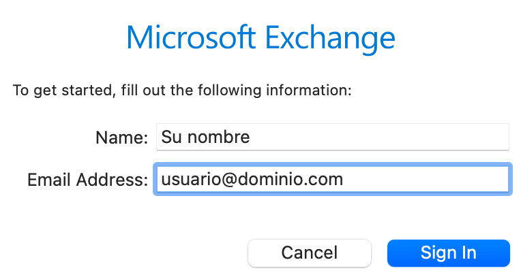Screen dimensions: 521x275
Task: Place cursor after "nombre" in Name field
Action: (x=250, y=137)
